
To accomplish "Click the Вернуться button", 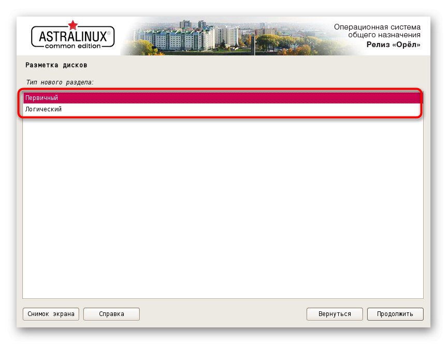I will click(x=334, y=313).
